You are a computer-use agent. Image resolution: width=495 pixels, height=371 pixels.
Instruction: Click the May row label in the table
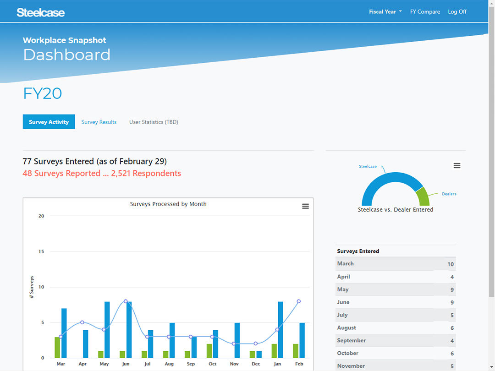pos(343,289)
